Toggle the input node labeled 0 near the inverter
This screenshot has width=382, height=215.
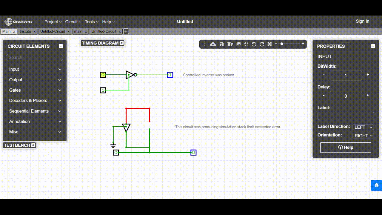pyautogui.click(x=103, y=75)
